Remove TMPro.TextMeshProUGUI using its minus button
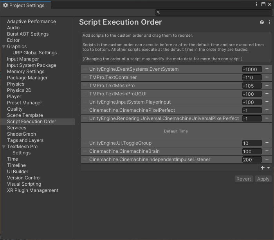 click(x=267, y=93)
